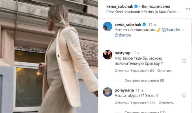
Task: Expand all 9 replies under nastyrap's comment
Action: (x=144, y=80)
